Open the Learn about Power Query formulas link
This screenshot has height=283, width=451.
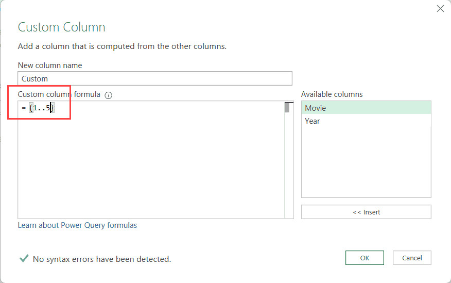tap(77, 225)
